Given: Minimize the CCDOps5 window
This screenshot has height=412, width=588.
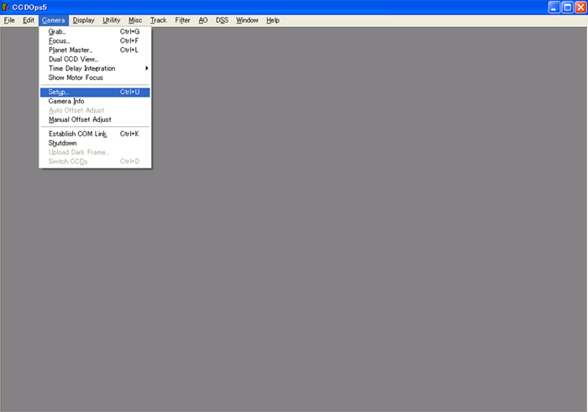Looking at the screenshot, I should coord(554,7).
